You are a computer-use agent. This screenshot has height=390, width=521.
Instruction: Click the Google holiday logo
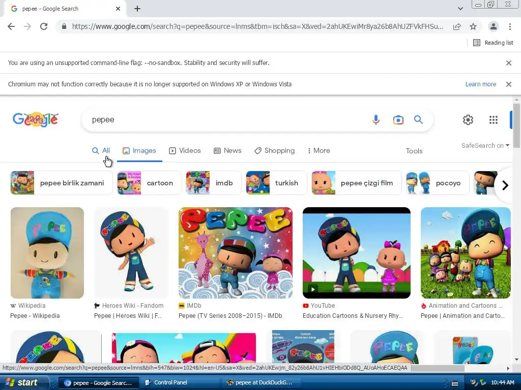(36, 120)
